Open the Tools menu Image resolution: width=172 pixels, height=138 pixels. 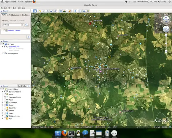tap(15, 8)
